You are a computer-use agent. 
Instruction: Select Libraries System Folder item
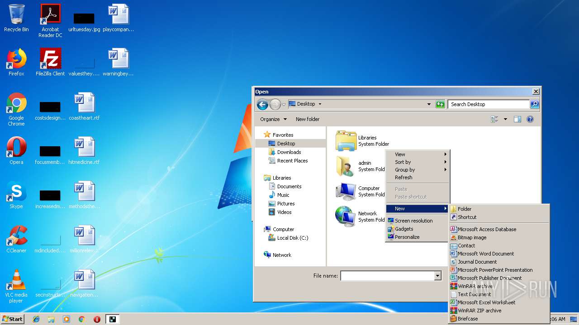pos(362,141)
